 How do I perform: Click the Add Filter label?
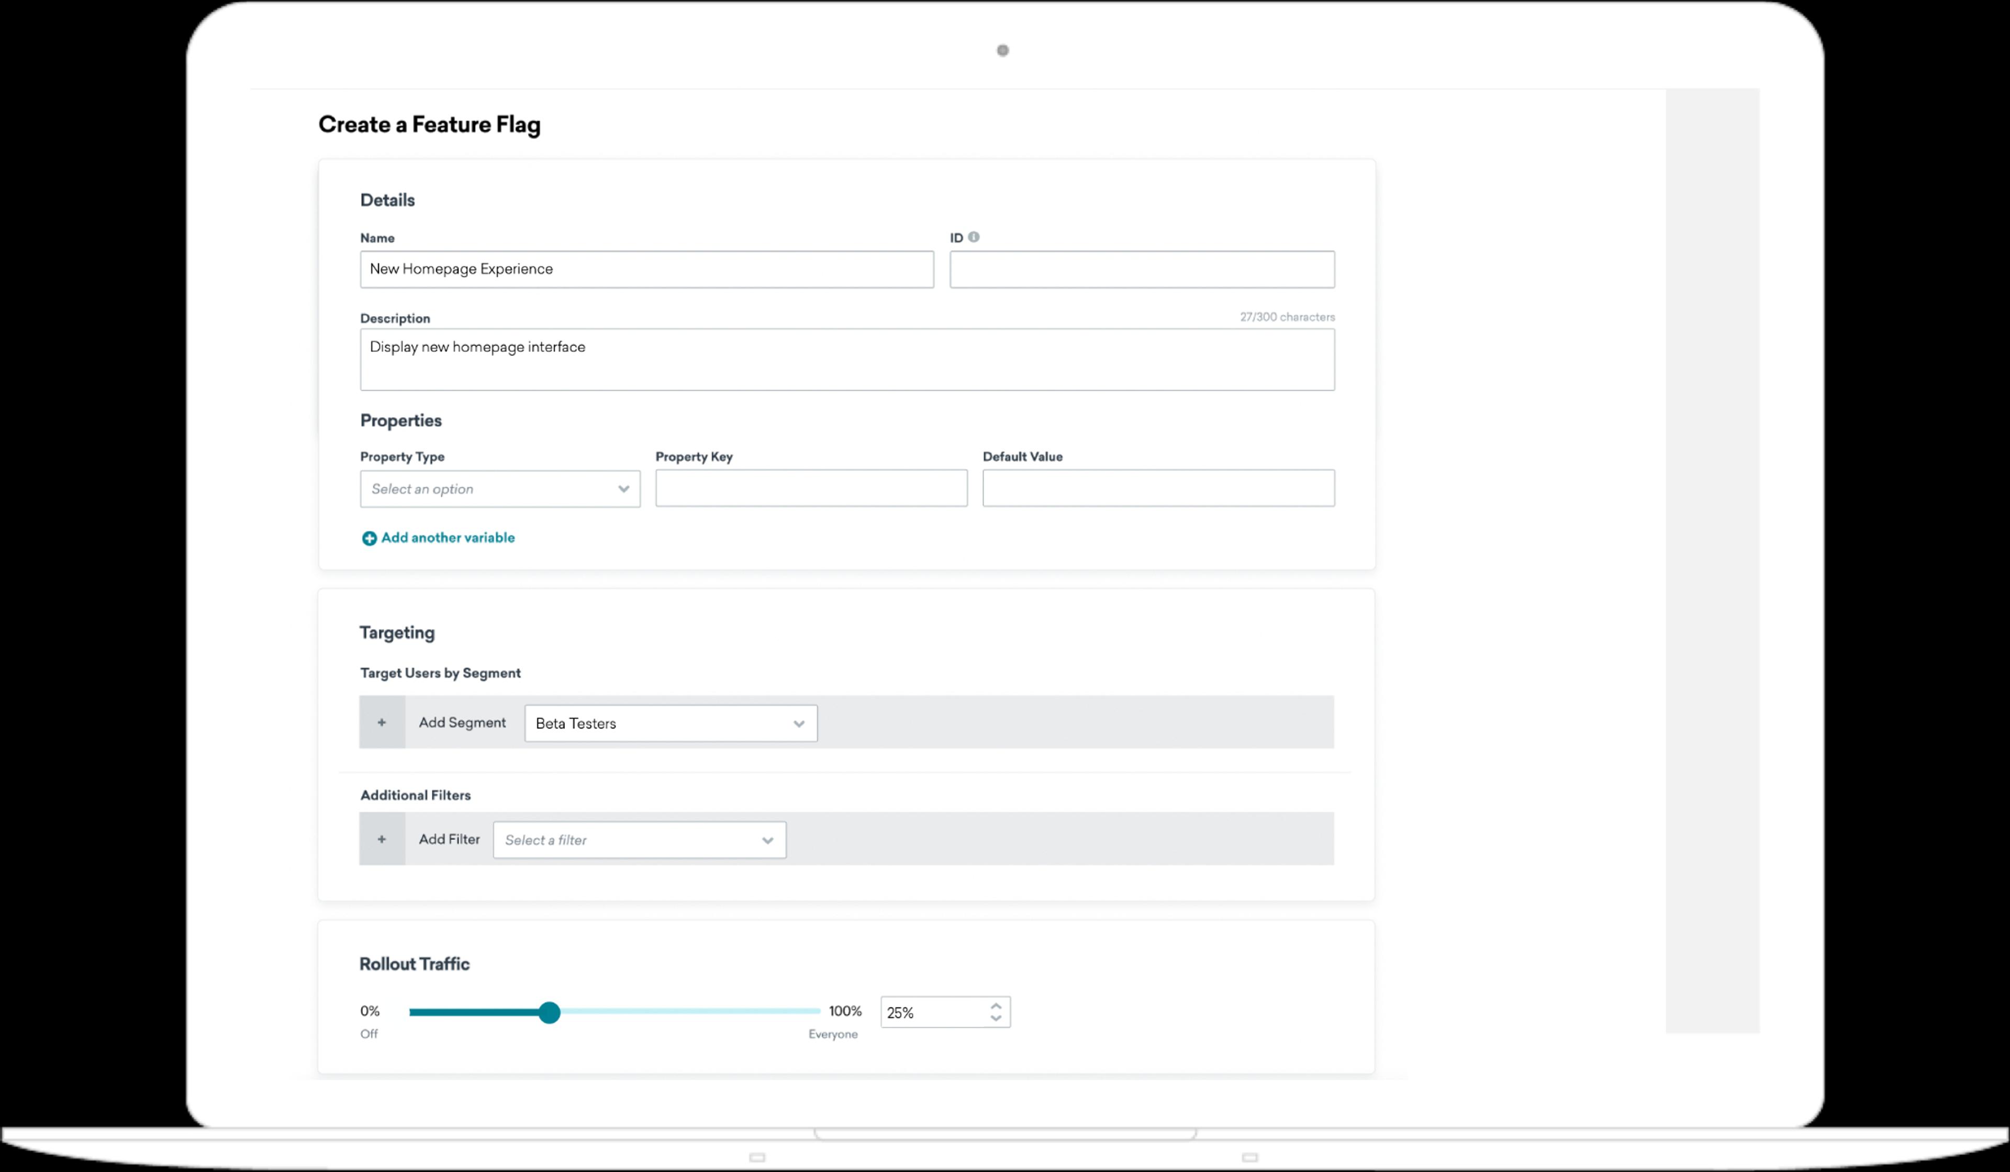coord(449,839)
